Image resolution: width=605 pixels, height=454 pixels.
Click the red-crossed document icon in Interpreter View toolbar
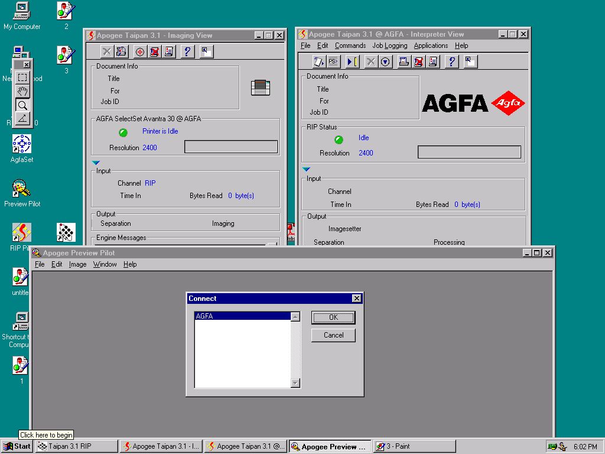coord(419,61)
